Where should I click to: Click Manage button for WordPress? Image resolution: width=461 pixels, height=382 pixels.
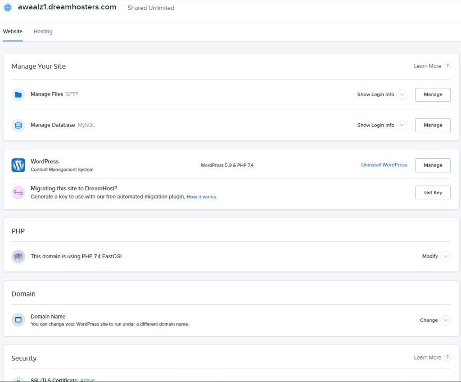click(x=433, y=165)
